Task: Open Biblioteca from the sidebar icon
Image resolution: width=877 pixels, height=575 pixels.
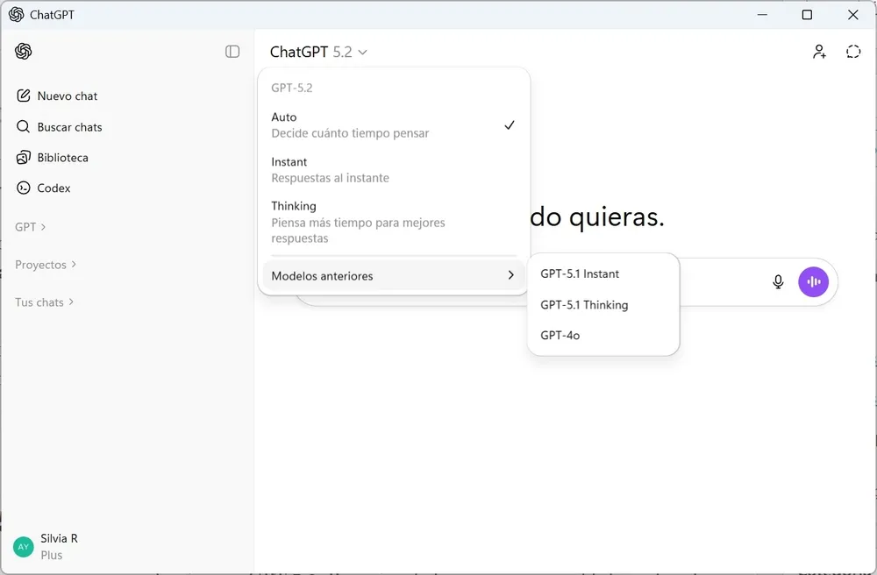Action: pyautogui.click(x=22, y=157)
